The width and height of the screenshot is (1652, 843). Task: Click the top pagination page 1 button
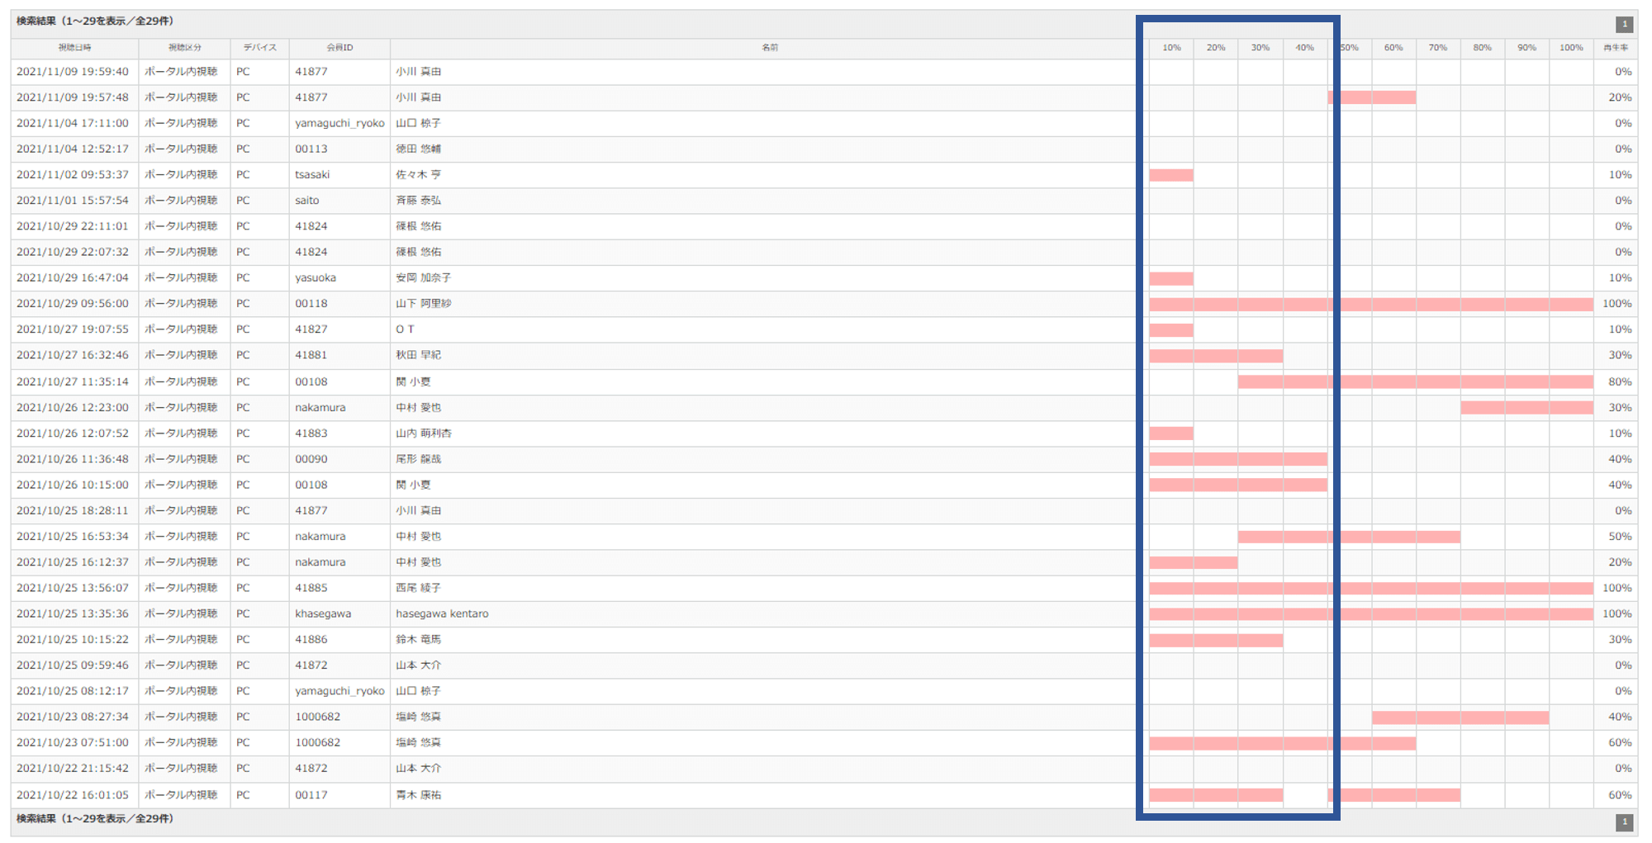point(1624,24)
